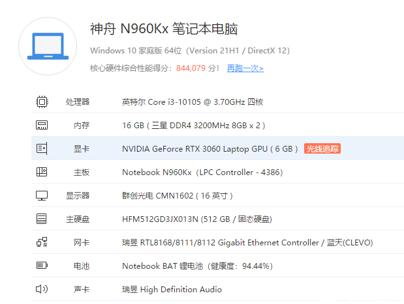The height and width of the screenshot is (304, 404).
Task: Click the processor chip icon
Action: click(42, 102)
